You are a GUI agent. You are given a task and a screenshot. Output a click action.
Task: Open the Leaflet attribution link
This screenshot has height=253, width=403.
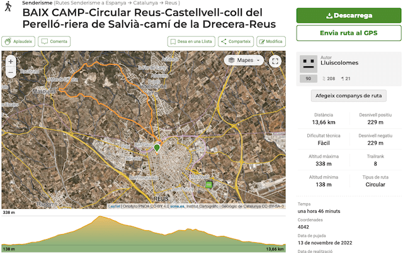pyautogui.click(x=115, y=206)
